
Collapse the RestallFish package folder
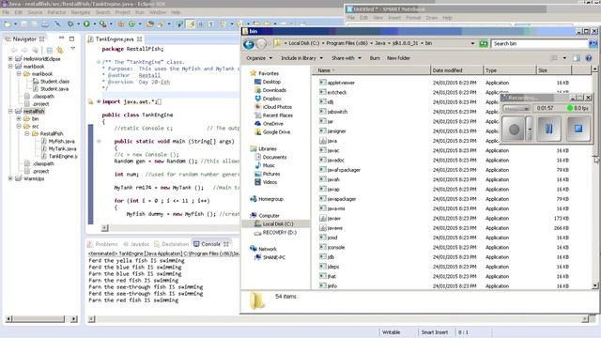[x=27, y=133]
